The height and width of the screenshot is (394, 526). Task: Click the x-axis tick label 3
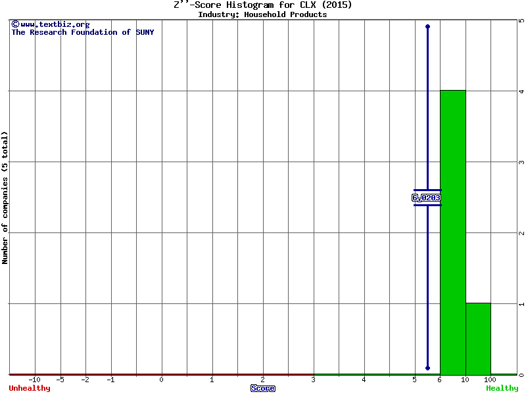coord(314,380)
